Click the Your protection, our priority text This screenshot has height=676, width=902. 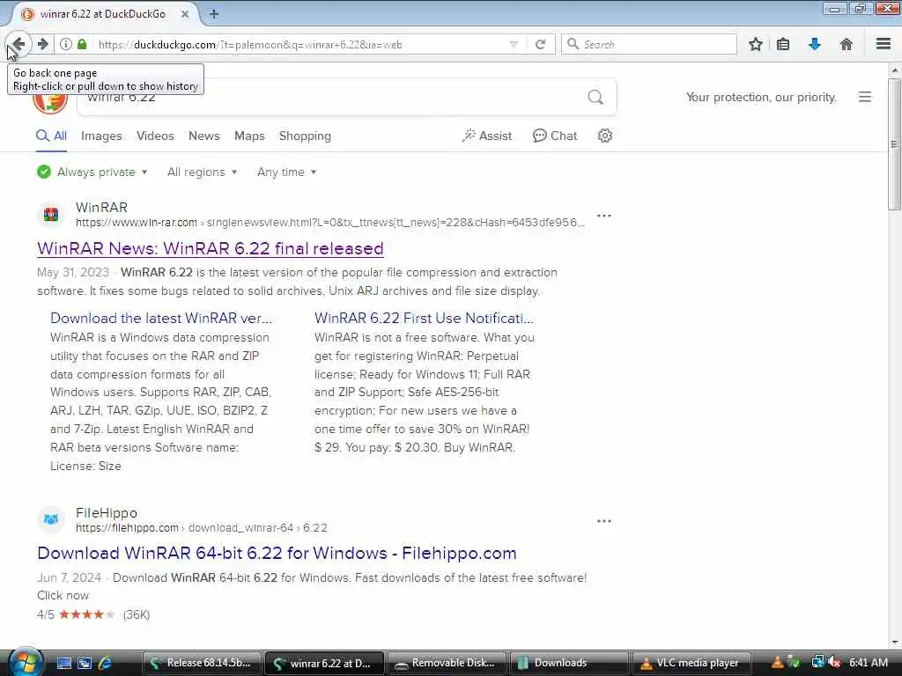760,97
